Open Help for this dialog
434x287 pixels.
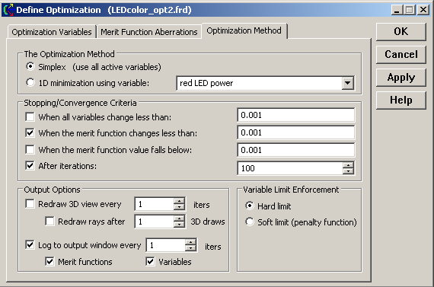[x=401, y=100]
